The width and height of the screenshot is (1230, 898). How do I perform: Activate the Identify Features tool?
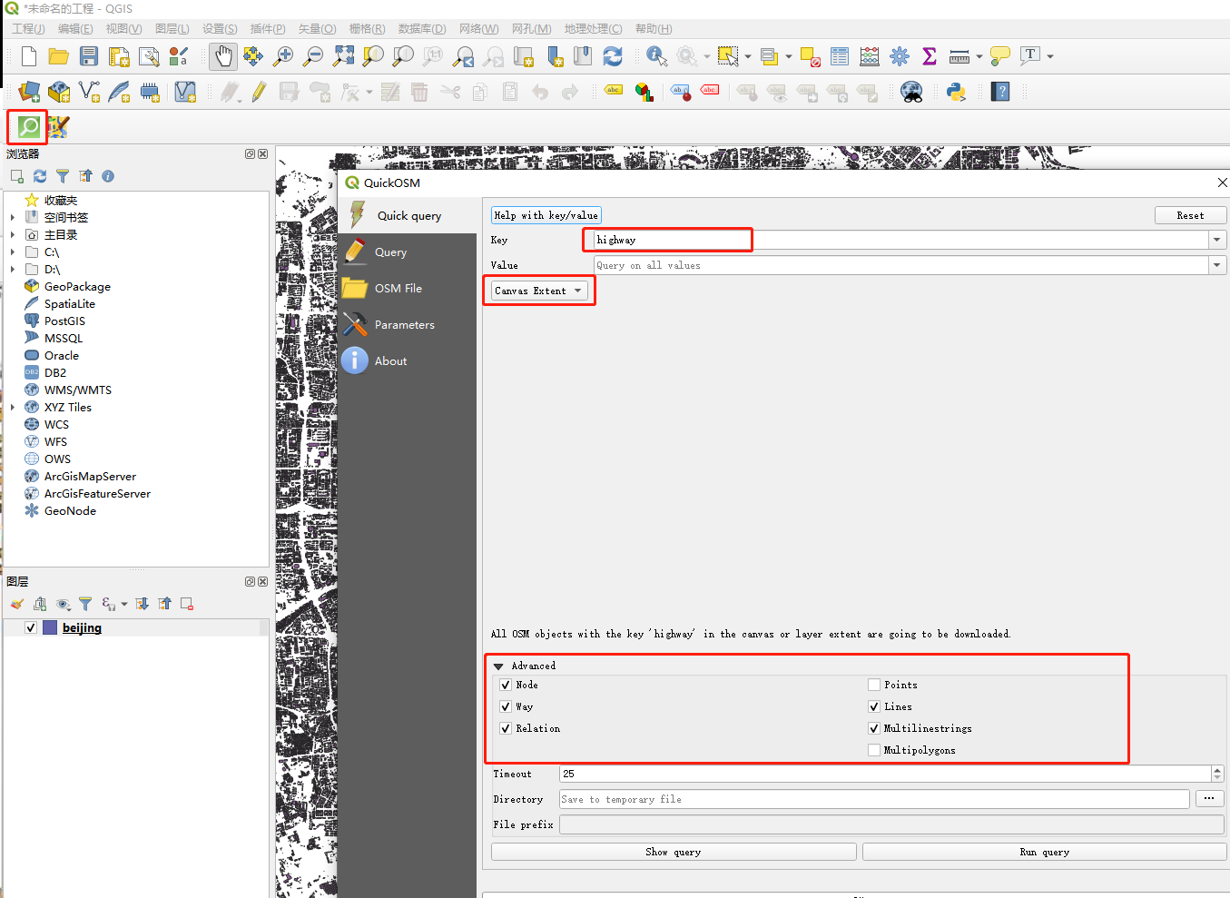point(656,56)
